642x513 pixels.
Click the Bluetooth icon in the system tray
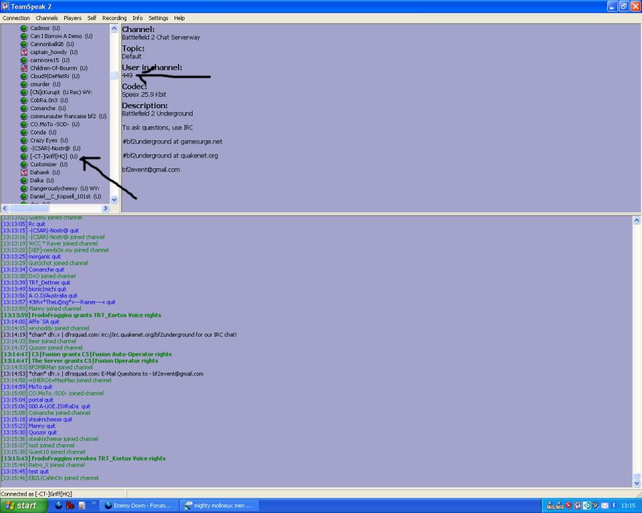click(x=613, y=505)
